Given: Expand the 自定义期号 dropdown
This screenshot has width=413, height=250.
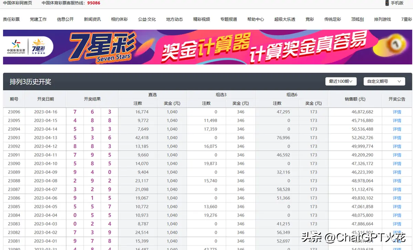Looking at the screenshot, I should click(x=384, y=81).
